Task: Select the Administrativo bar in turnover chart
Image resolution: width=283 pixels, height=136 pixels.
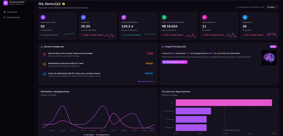Action: coord(193,111)
